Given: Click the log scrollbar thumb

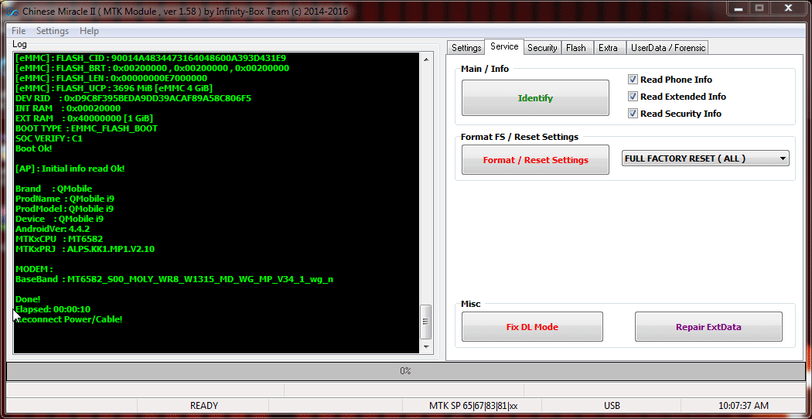Looking at the screenshot, I should 425,321.
